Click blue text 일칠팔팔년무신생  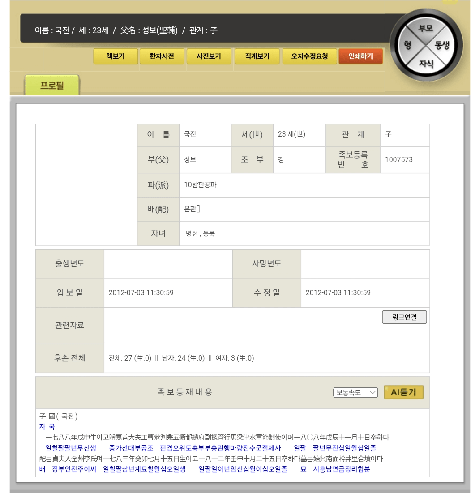[x=71, y=448]
